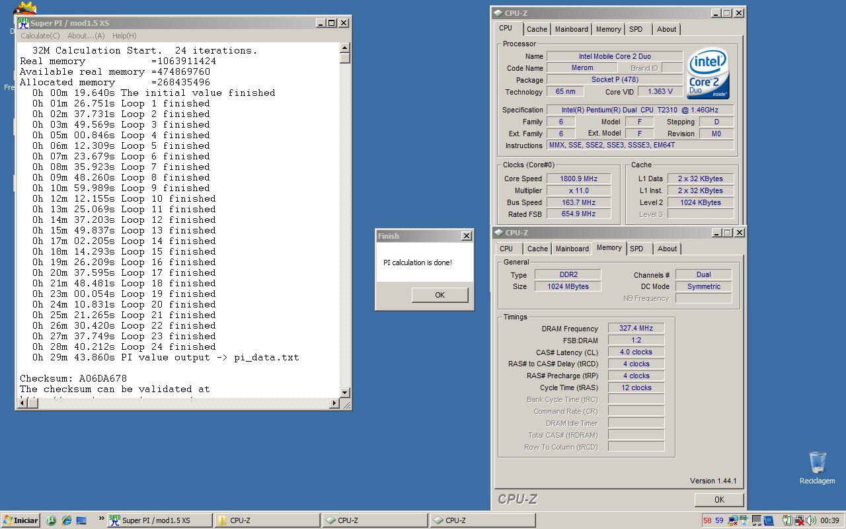
Task: Switch to Mainboard tab in upper CPU-Z
Action: tap(572, 29)
